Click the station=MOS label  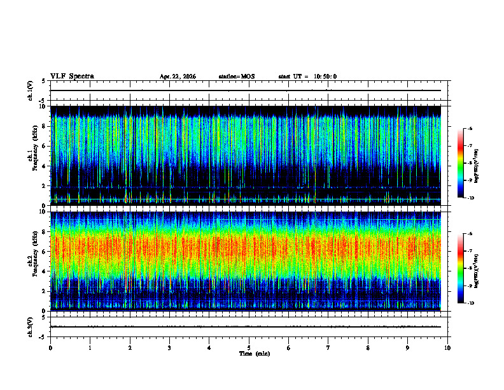(237, 76)
